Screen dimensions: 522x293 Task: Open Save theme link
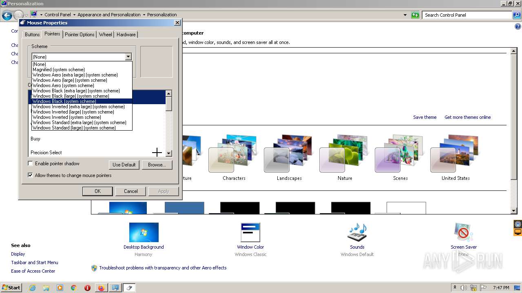coord(425,117)
